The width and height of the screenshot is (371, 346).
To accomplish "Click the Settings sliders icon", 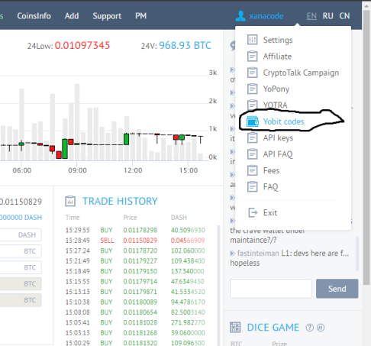I will tap(252, 40).
